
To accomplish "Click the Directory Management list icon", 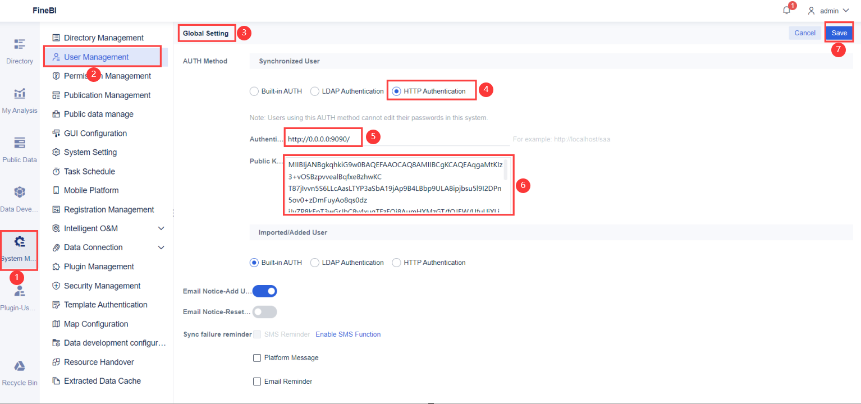I will [x=56, y=38].
